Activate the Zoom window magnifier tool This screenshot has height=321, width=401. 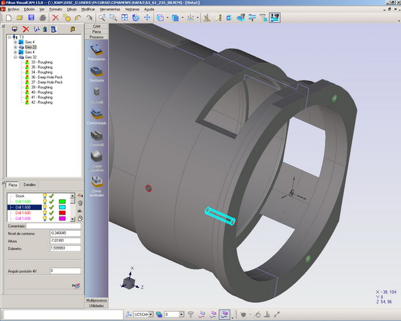coord(113,17)
